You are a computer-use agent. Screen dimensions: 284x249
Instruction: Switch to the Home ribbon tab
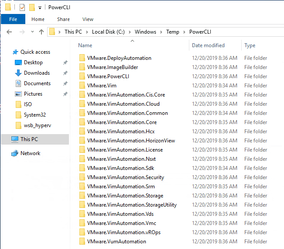(x=38, y=19)
